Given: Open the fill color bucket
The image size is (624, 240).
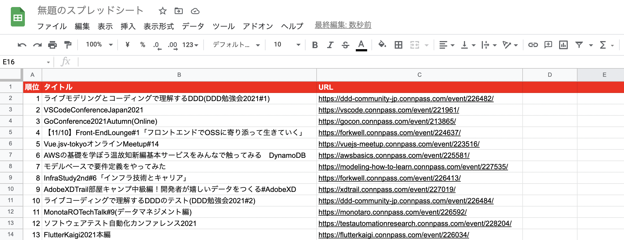Looking at the screenshot, I should click(382, 44).
